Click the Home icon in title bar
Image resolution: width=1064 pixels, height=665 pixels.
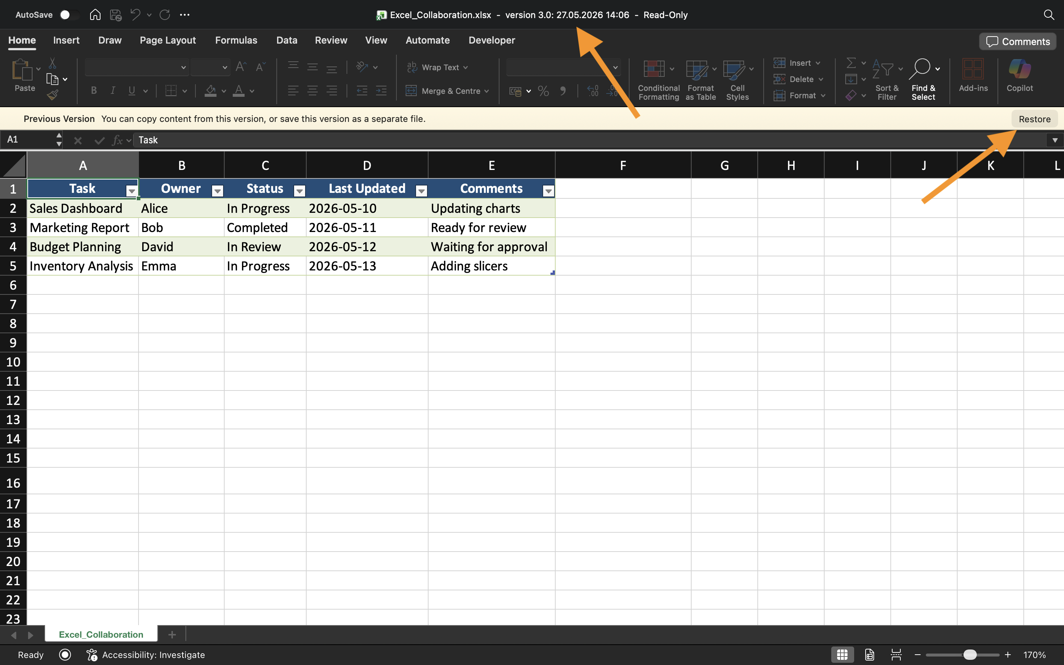tap(95, 15)
